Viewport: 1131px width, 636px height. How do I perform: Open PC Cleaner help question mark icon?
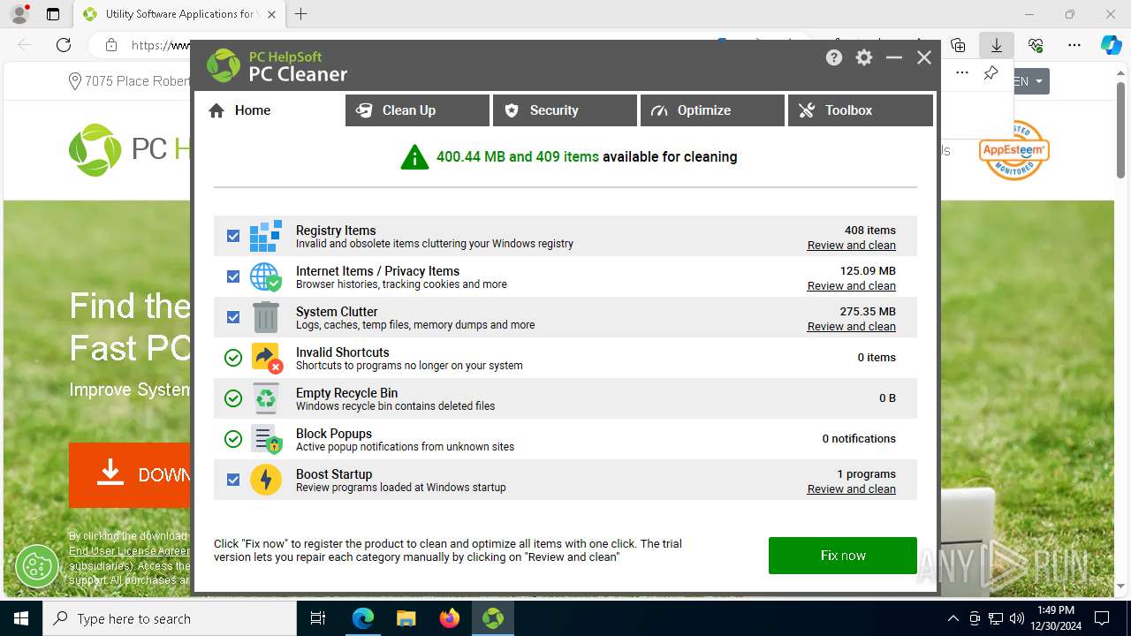click(x=834, y=57)
